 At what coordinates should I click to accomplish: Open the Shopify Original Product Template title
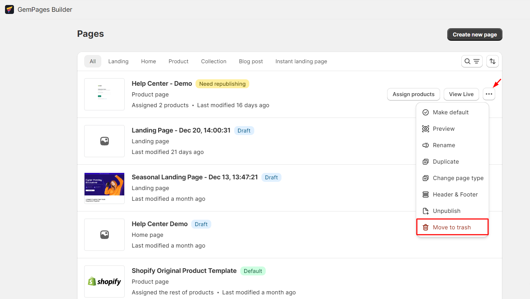point(184,271)
